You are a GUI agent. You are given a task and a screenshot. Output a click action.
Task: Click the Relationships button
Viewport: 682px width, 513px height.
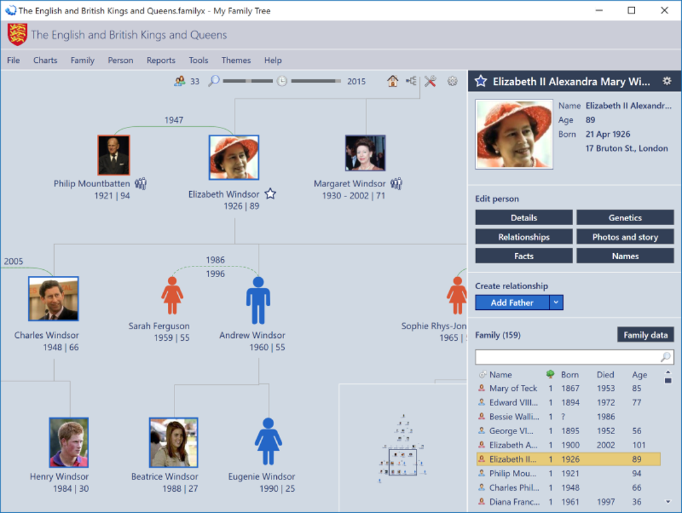click(524, 236)
